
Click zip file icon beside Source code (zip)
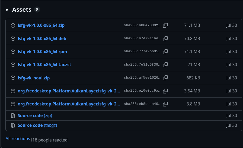[13, 116]
